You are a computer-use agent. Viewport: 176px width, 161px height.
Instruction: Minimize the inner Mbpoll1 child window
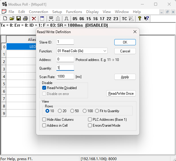pos(162,12)
